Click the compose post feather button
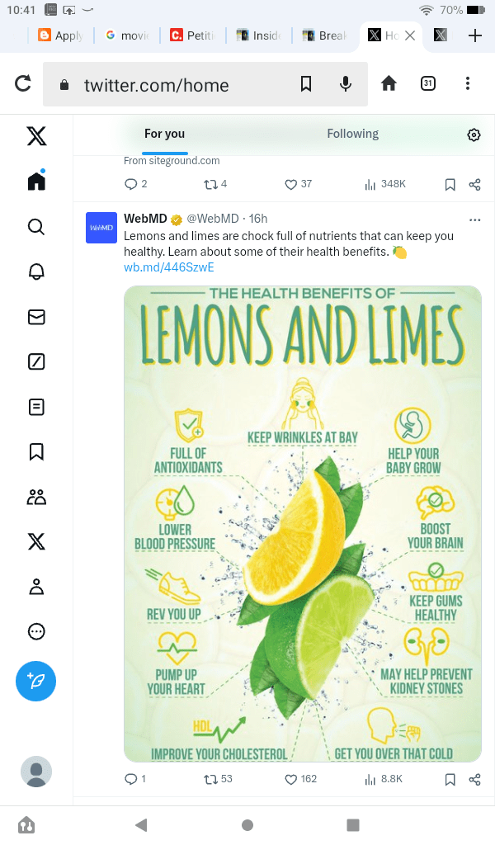 coord(36,681)
